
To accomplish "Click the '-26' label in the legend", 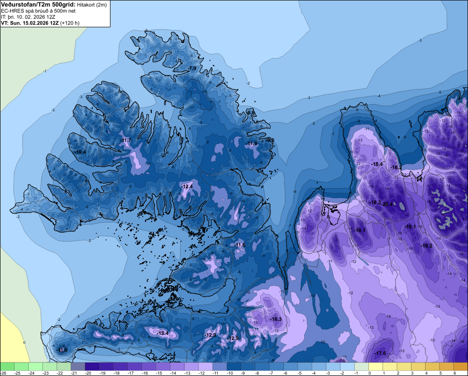I will click(x=3, y=373).
